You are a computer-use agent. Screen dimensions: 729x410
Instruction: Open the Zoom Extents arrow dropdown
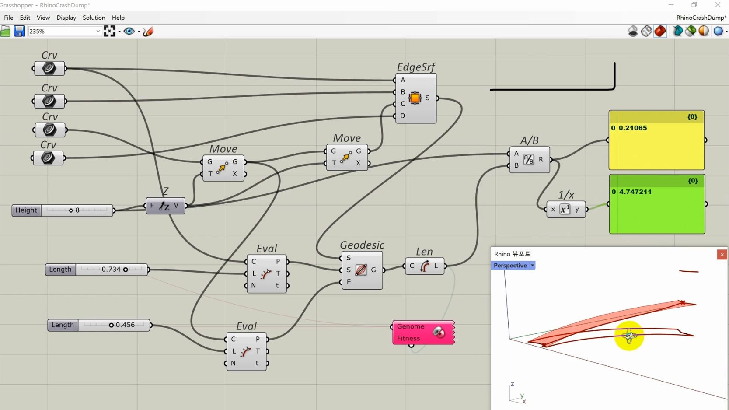pyautogui.click(x=119, y=32)
